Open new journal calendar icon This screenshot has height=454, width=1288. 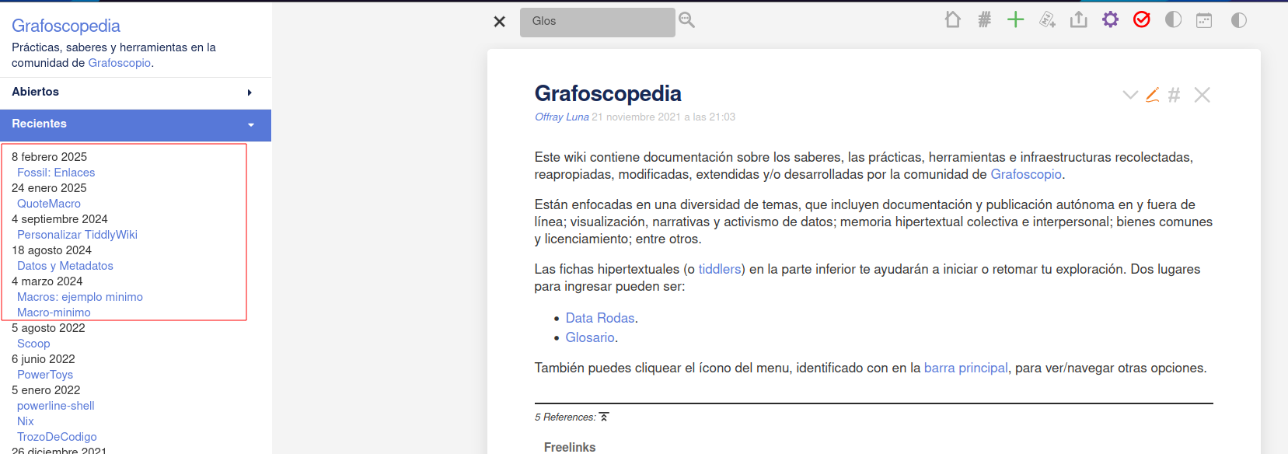[1204, 20]
